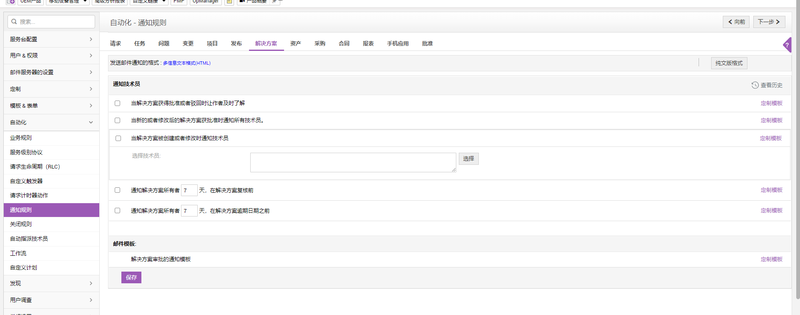Go to next step with 下一步
800x315 pixels.
click(769, 22)
